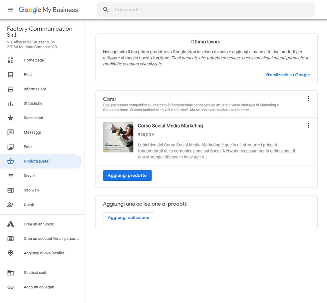Click the add location pin icon
The width and height of the screenshot is (327, 303).
(x=10, y=253)
